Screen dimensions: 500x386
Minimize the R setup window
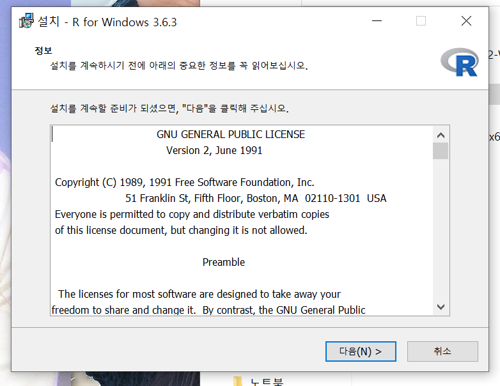click(x=377, y=21)
